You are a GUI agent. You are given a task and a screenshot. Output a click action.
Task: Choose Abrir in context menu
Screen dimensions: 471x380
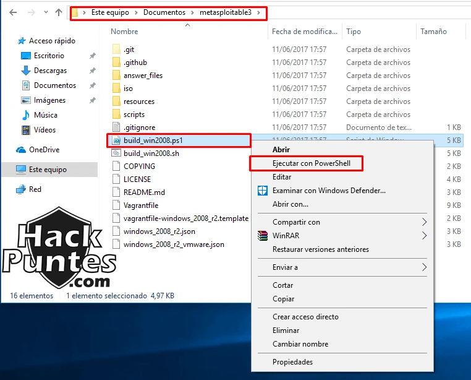tap(342, 150)
